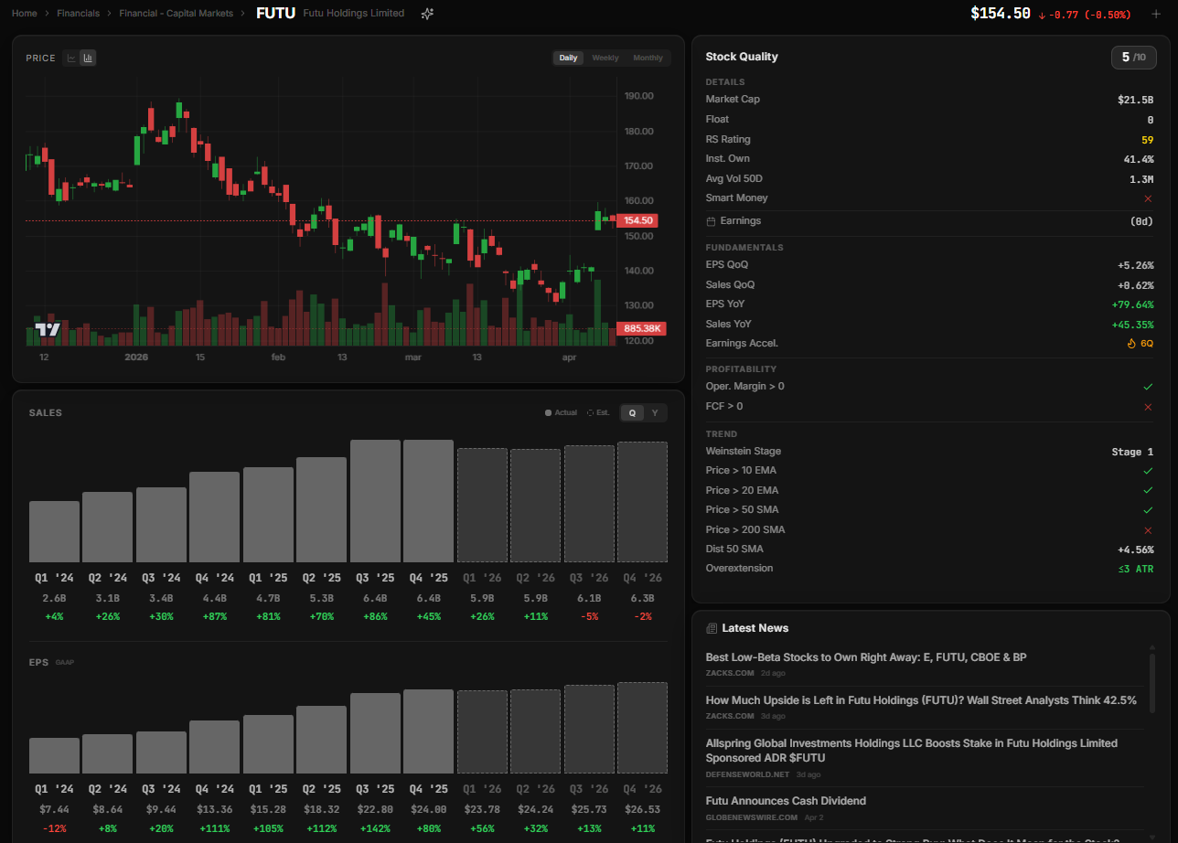Click the red X for FCF > 0
1178x843 pixels.
[x=1148, y=407]
